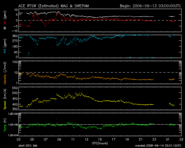
Task: Click the '15' hour label on time axis
Action: [x=100, y=140]
